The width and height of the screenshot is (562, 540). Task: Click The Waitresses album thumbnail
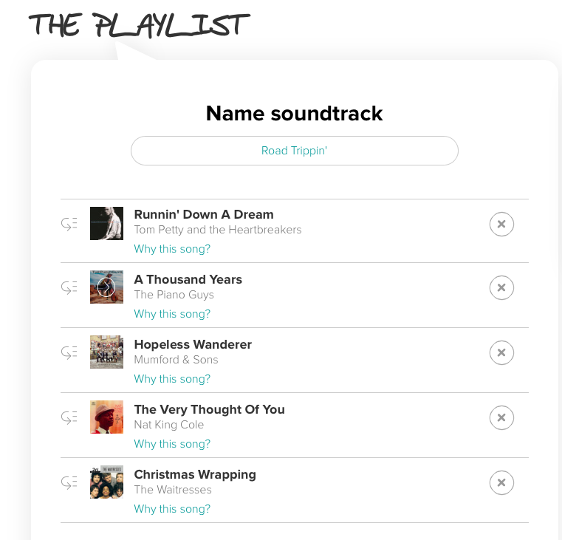tap(106, 482)
